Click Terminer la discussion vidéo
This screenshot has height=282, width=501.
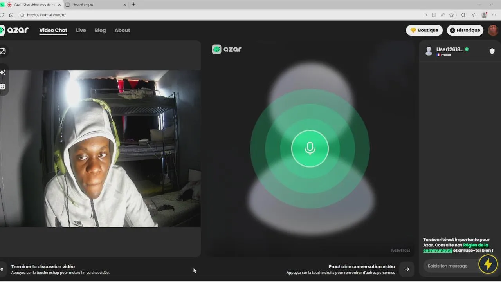point(43,266)
